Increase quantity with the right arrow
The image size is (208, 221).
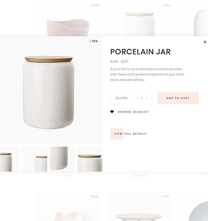pos(146,98)
